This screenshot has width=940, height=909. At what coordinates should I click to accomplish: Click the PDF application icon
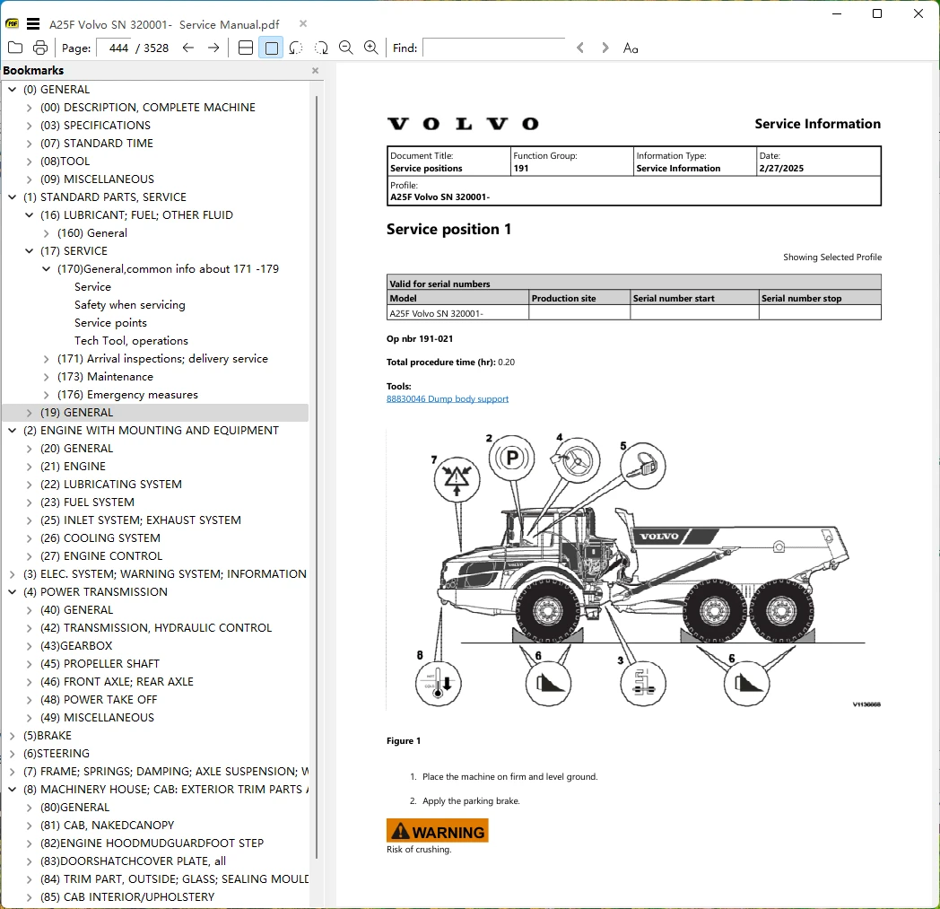pos(12,24)
